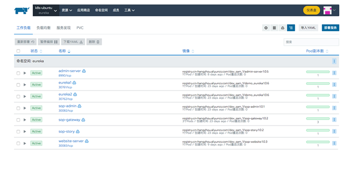Click the admin-server pod replica progress bar
This screenshot has height=182, width=351.
[318, 72]
